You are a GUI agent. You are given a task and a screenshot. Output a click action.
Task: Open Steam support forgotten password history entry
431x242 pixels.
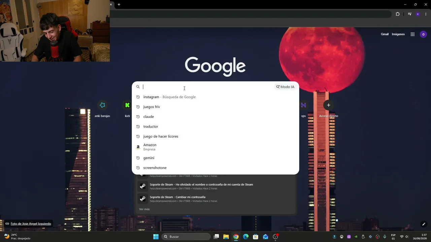click(x=215, y=186)
